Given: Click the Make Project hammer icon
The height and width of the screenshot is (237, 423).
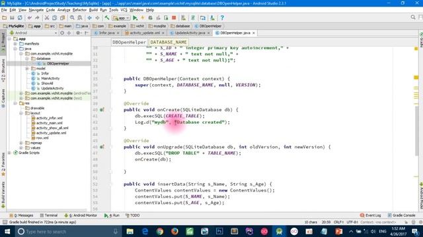Looking at the screenshot, I should click(x=107, y=18).
